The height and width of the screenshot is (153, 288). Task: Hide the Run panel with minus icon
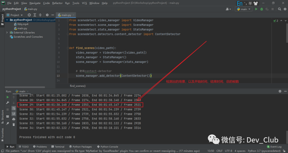[x=285, y=91]
